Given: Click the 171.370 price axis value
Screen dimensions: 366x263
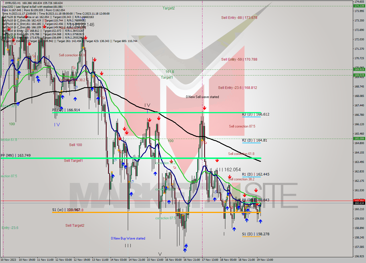Looking at the screenshot, I should 359,49.
